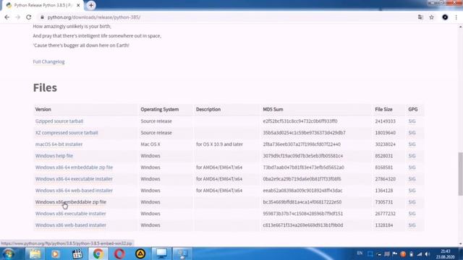Reload the python.org page

[29, 17]
